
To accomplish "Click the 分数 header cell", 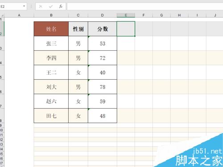I will tap(103, 29).
